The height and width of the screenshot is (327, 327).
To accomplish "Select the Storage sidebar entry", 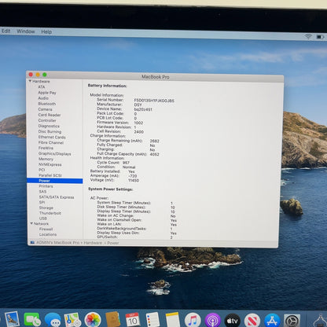I will [x=46, y=208].
